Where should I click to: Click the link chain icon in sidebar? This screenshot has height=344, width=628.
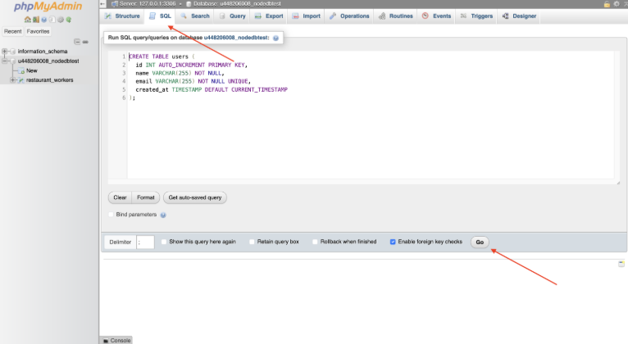pyautogui.click(x=84, y=41)
